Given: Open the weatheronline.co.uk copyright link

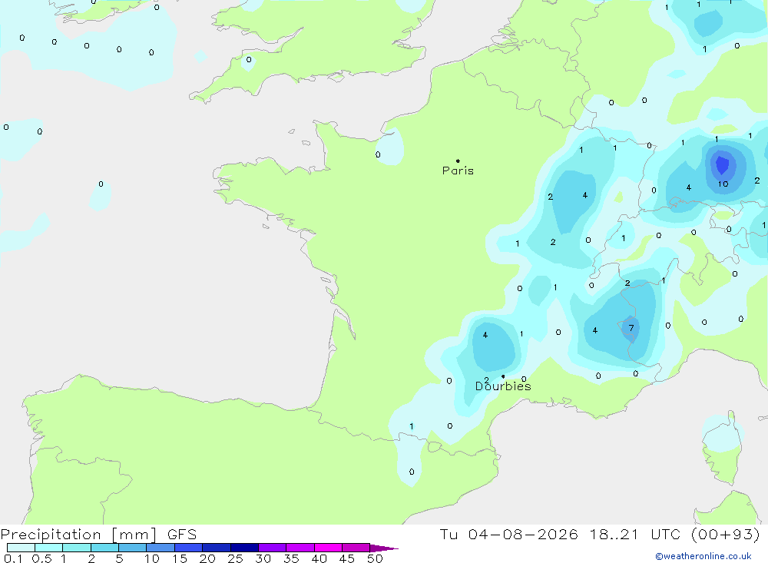Looking at the screenshot, I should pos(703,556).
